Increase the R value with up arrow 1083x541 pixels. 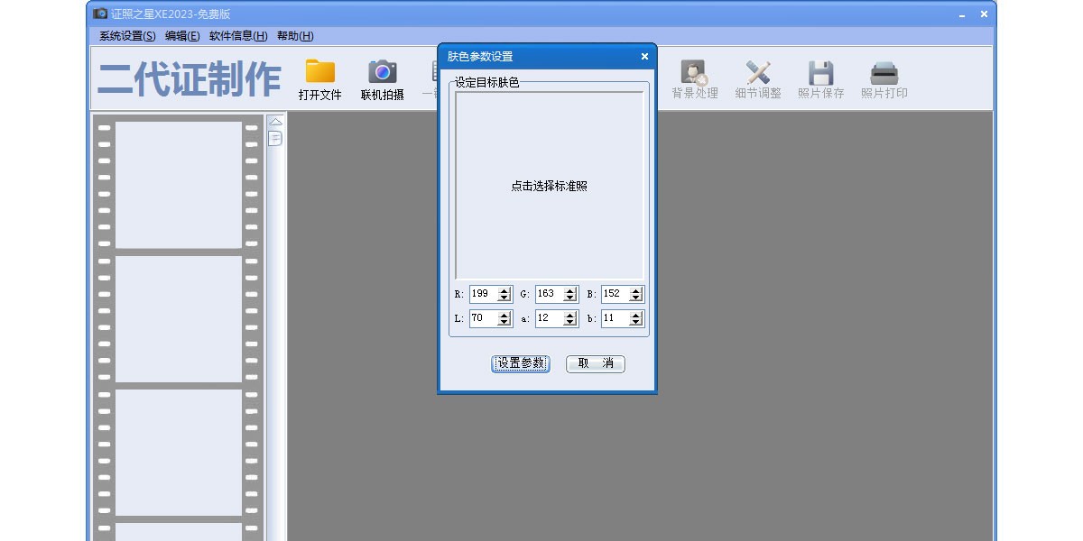[x=504, y=290]
